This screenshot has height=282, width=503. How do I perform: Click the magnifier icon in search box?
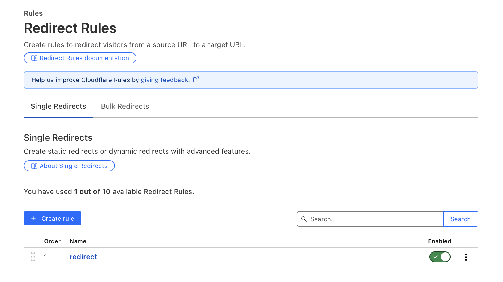click(304, 219)
